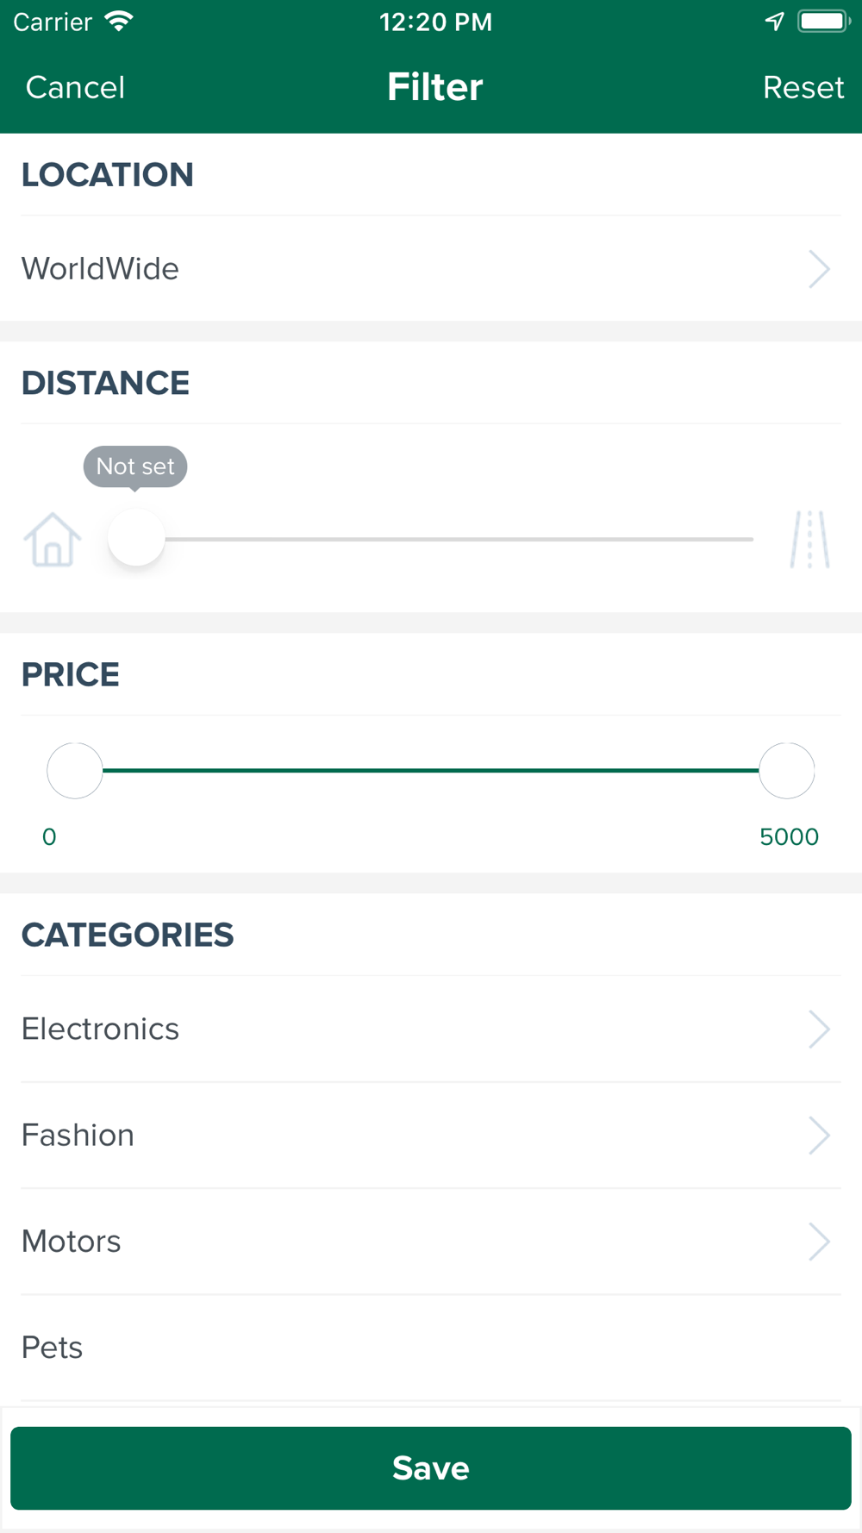Expand the Fashion category chevron

[x=819, y=1136]
